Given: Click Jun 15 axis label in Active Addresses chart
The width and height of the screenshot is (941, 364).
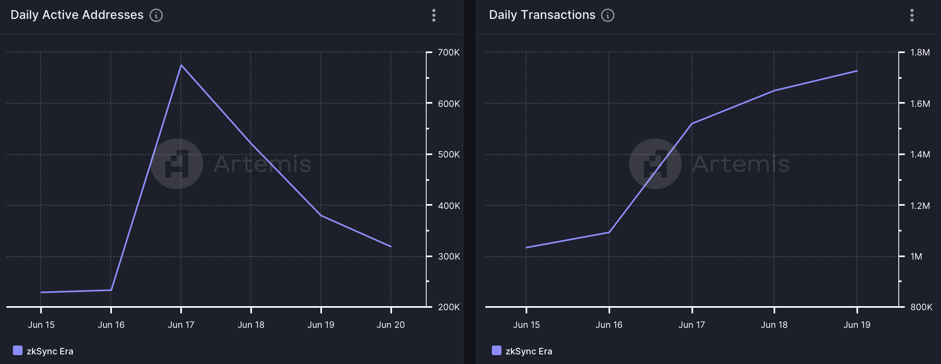Looking at the screenshot, I should [41, 325].
